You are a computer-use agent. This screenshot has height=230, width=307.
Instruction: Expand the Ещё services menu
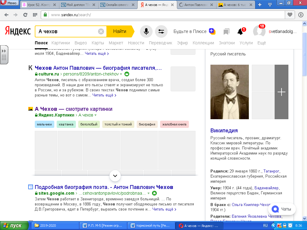point(261,43)
